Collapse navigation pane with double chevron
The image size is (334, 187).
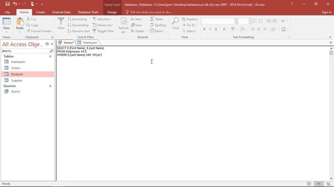[x=52, y=44]
